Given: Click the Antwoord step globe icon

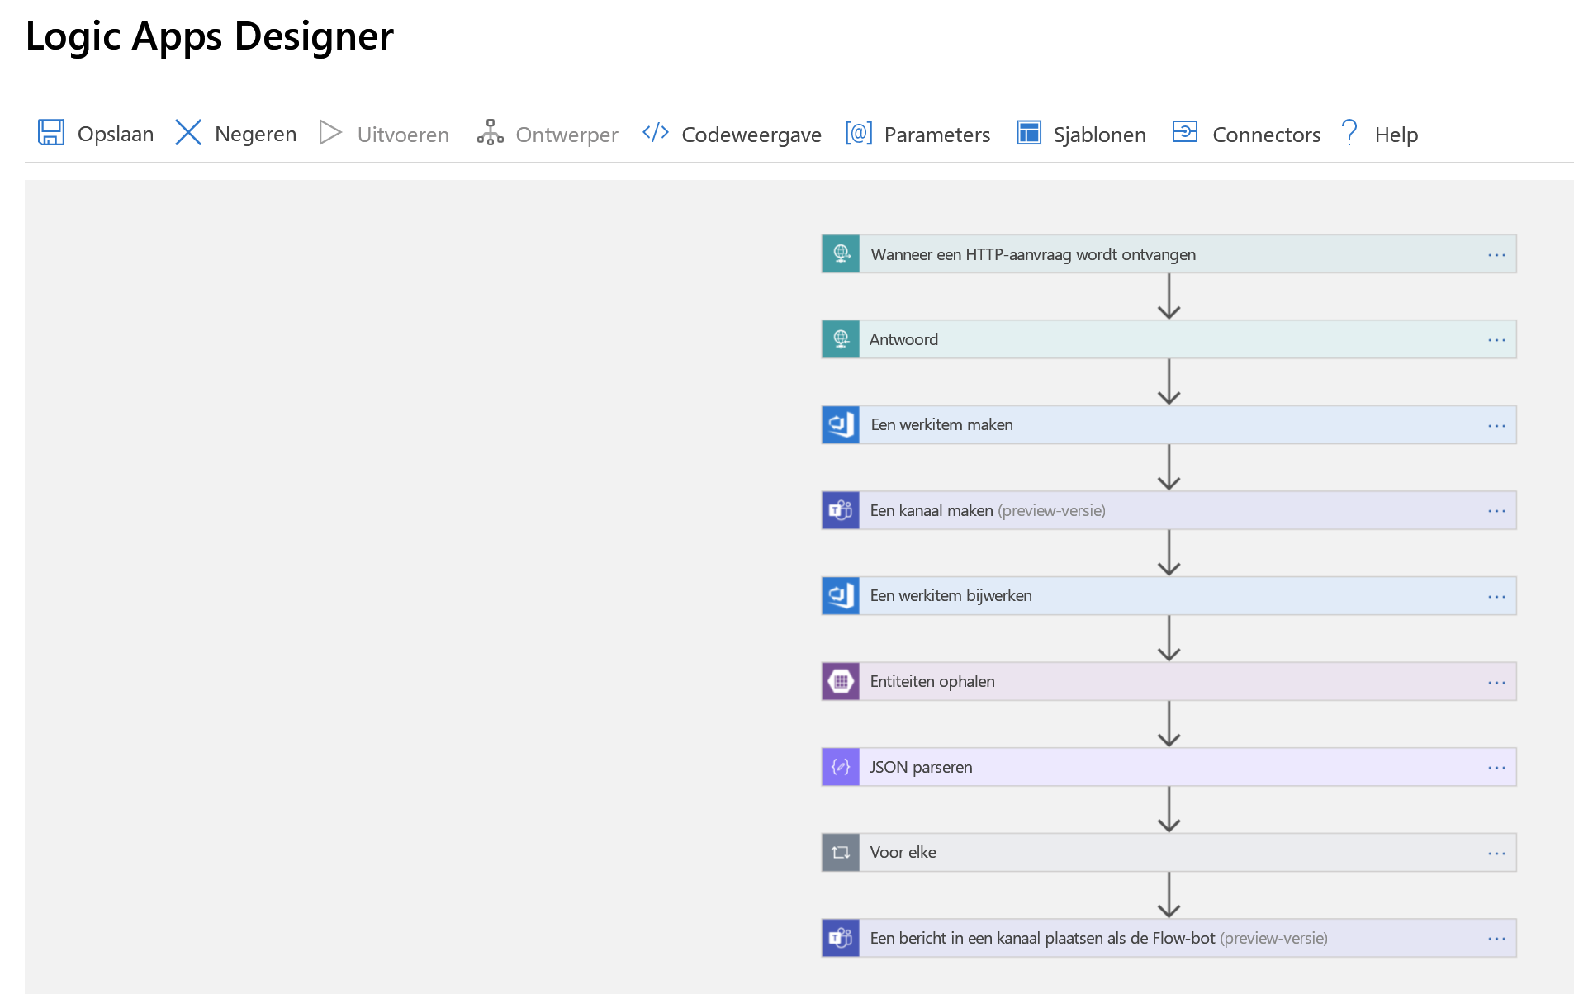Looking at the screenshot, I should point(841,339).
